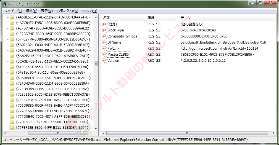This screenshot has height=145, width=279.
Task: Click string value icon beside MasterCLSID
Action: point(105,54)
